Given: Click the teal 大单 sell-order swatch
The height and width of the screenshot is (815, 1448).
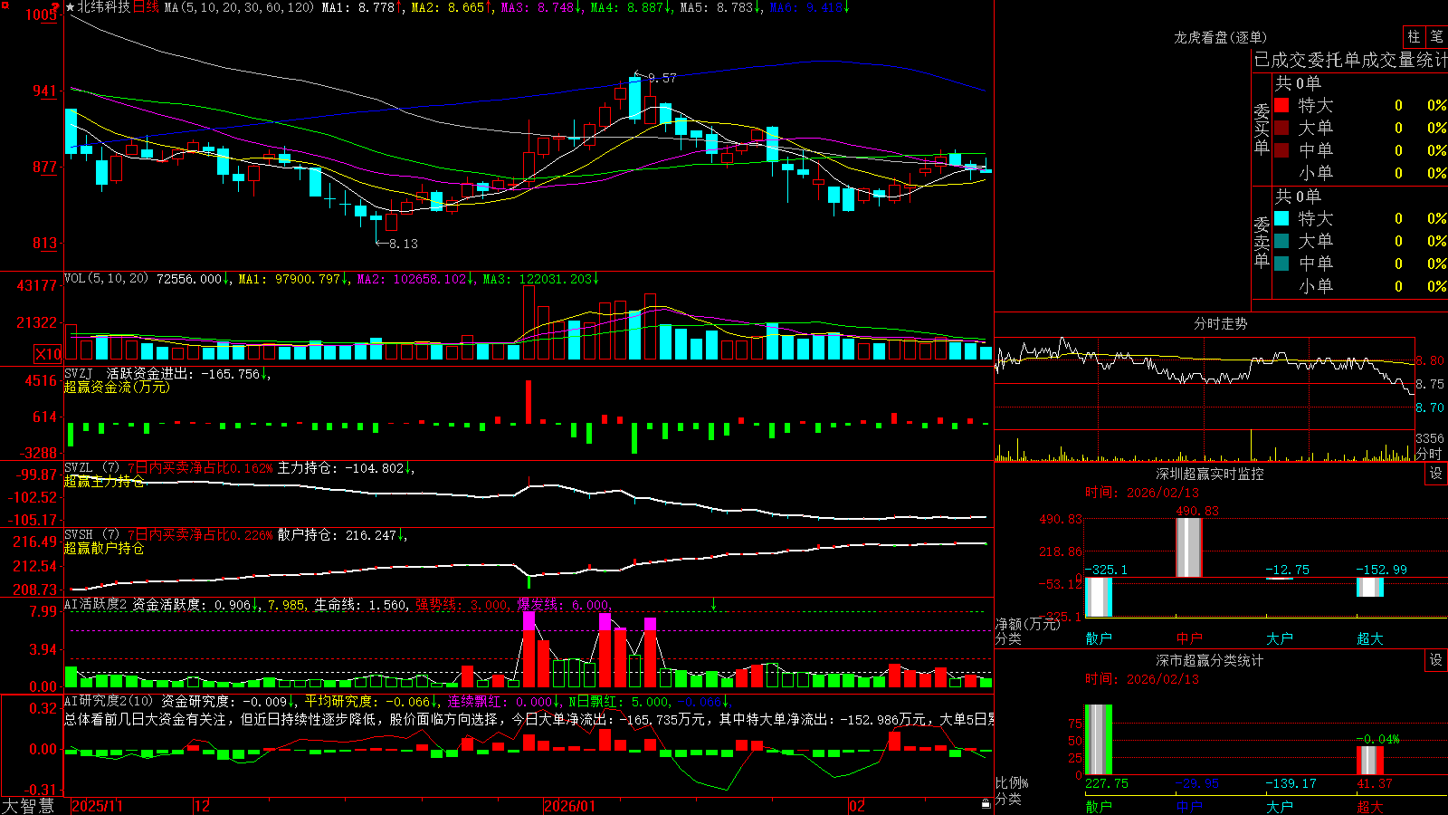Looking at the screenshot, I should coord(1281,241).
